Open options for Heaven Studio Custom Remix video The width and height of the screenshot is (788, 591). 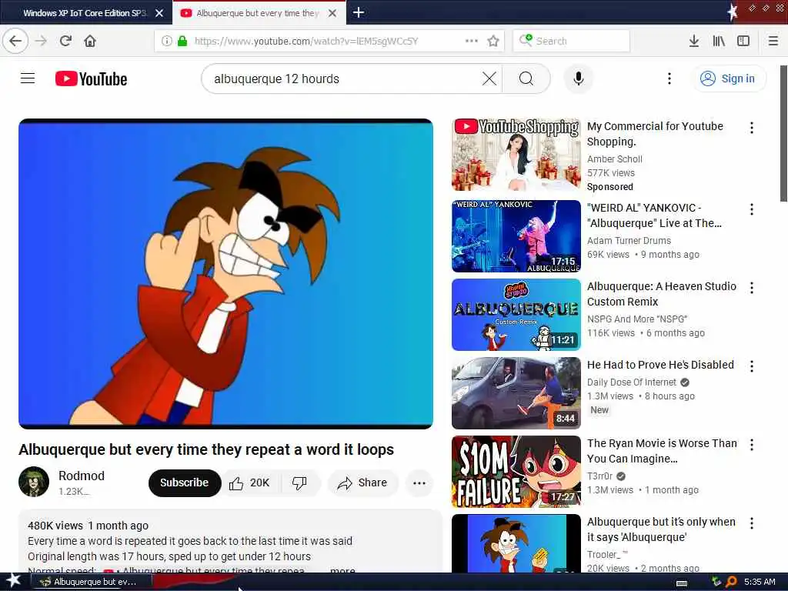pyautogui.click(x=751, y=288)
